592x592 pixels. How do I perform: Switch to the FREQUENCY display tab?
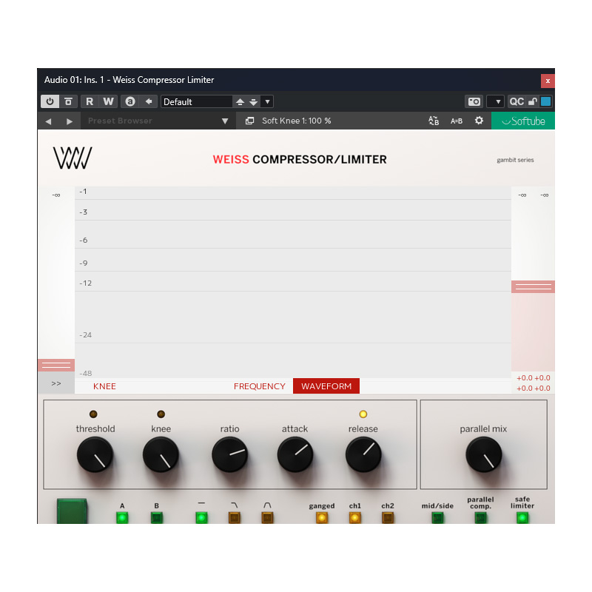259,386
